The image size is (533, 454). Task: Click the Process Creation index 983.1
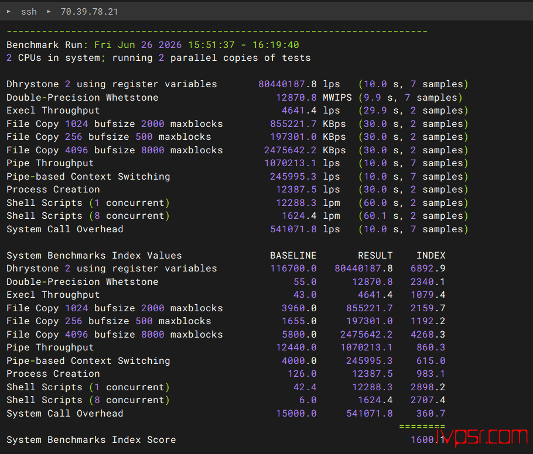pos(431,374)
